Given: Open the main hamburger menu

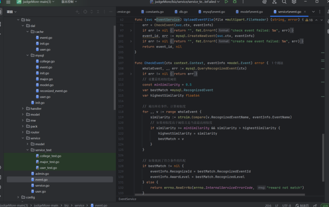Looking at the screenshot, I should pos(8,2).
